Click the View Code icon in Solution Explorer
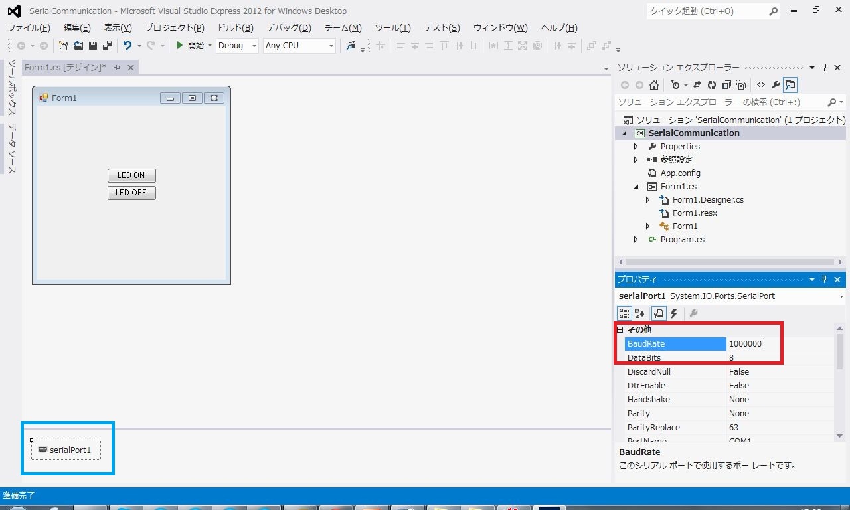This screenshot has height=510, width=850. (761, 85)
